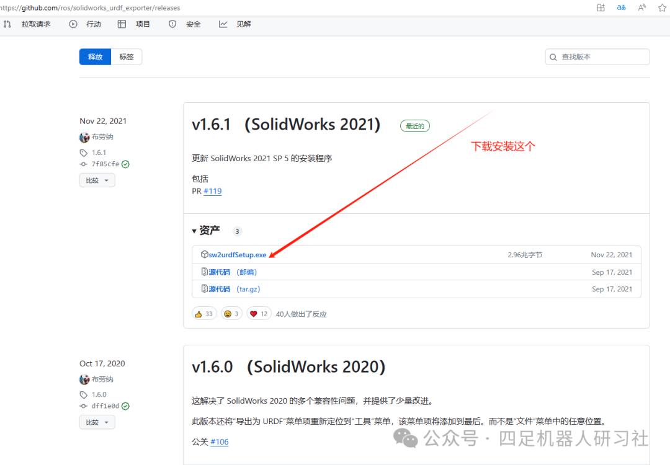
Task: Click the magnifier icon in the search box
Action: click(x=553, y=57)
